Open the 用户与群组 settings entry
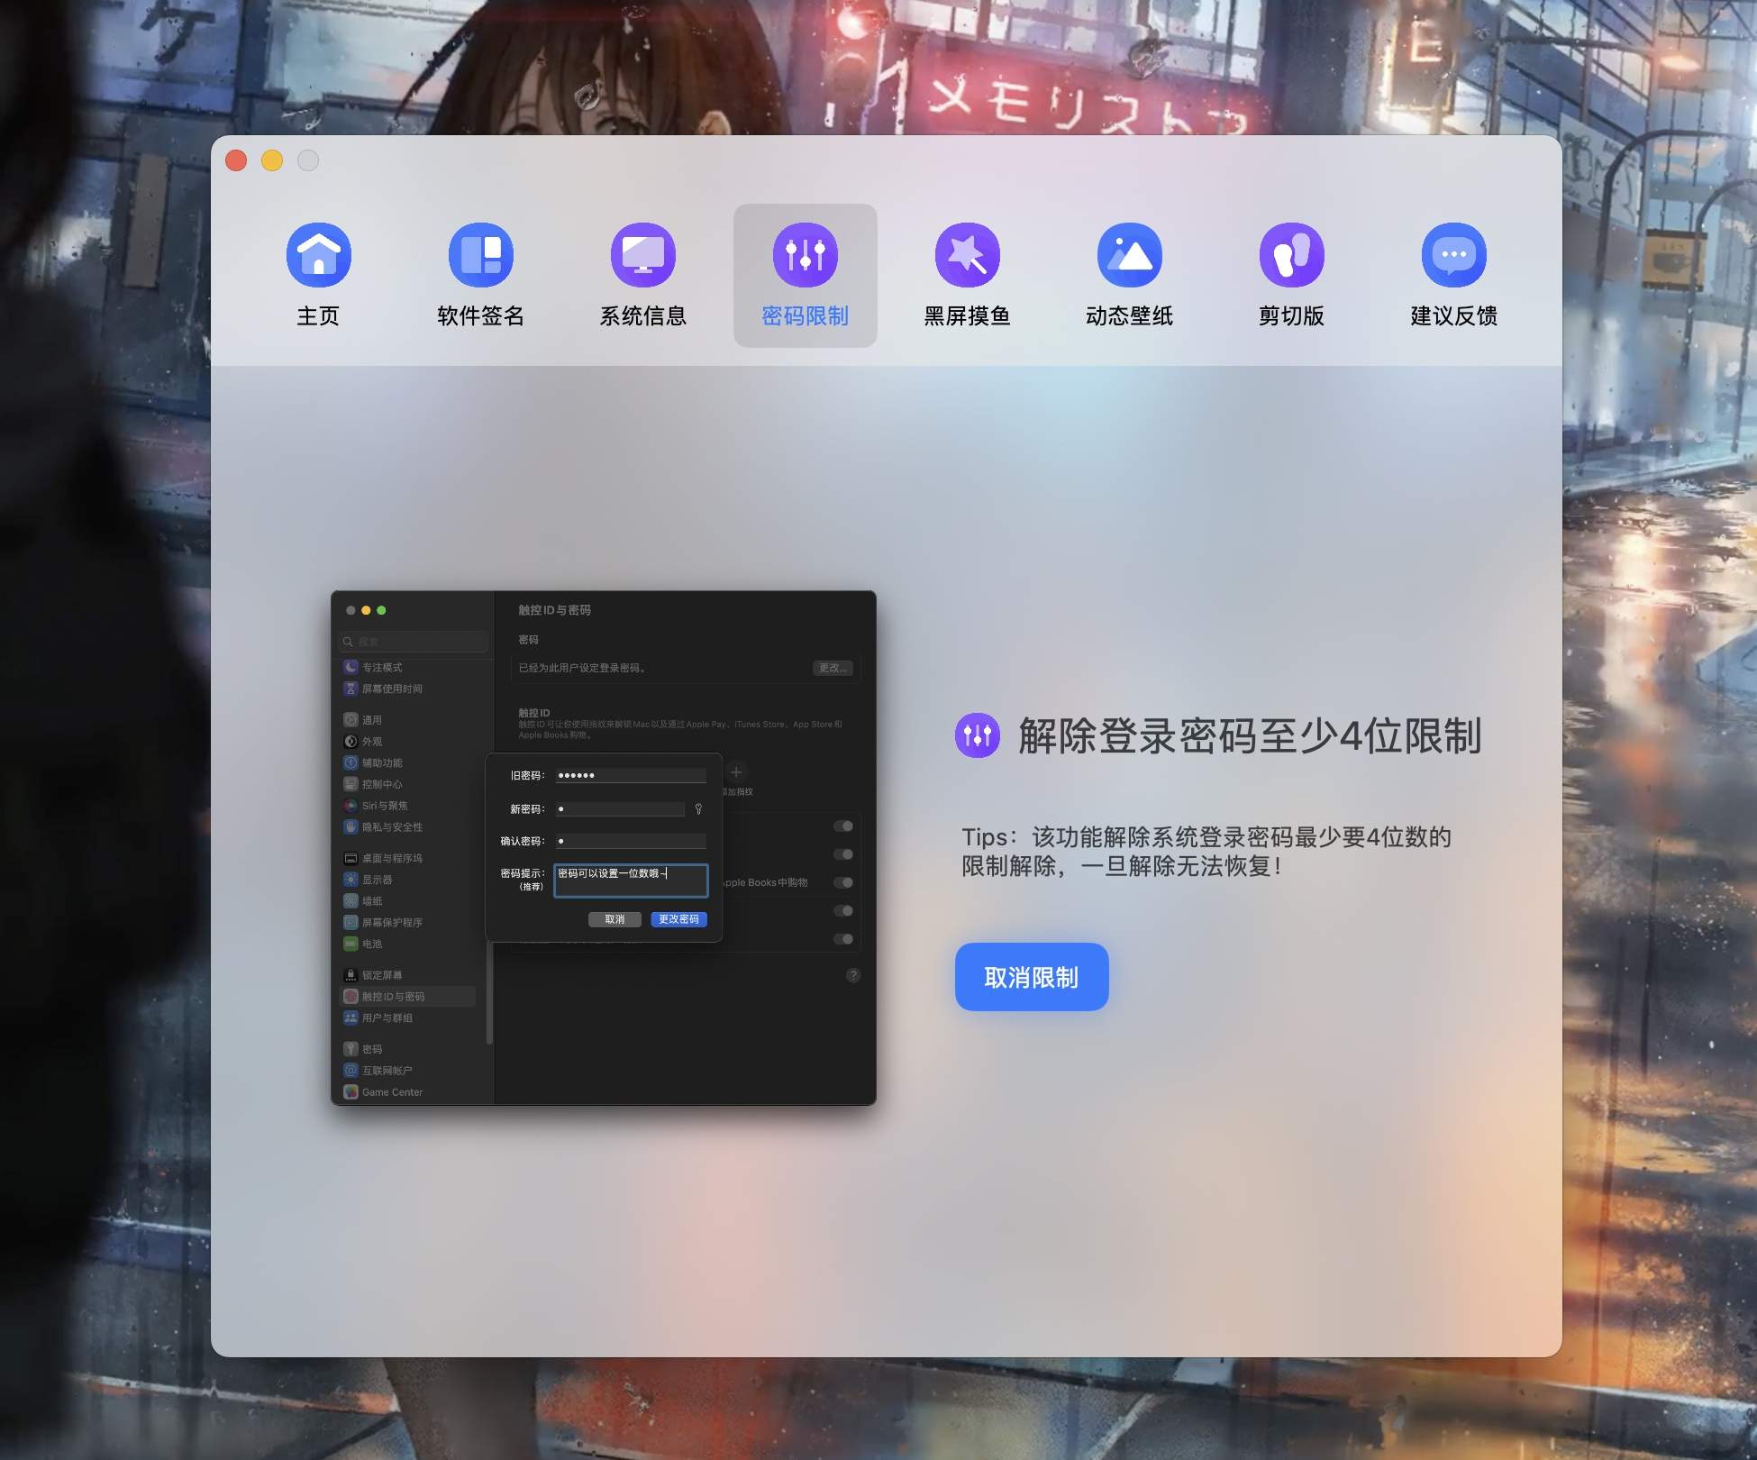1757x1460 pixels. click(x=389, y=1017)
